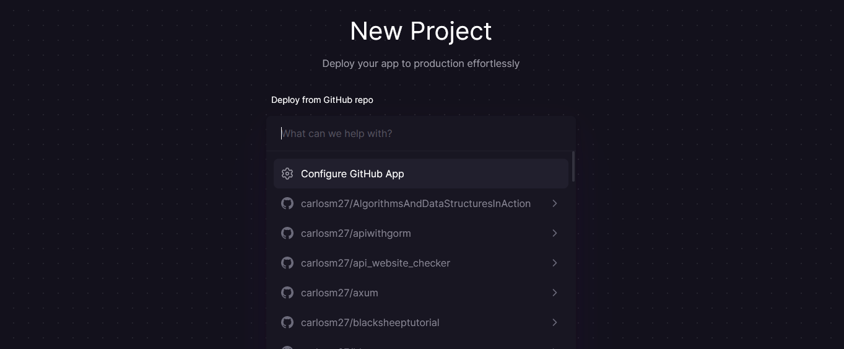Focus the "What can we help with?" search field
Viewport: 844px width, 349px height.
click(421, 133)
